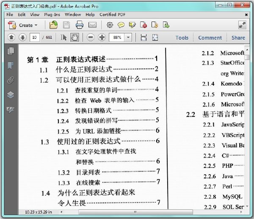Toggle read mode expand arrows icon

coord(242,25)
